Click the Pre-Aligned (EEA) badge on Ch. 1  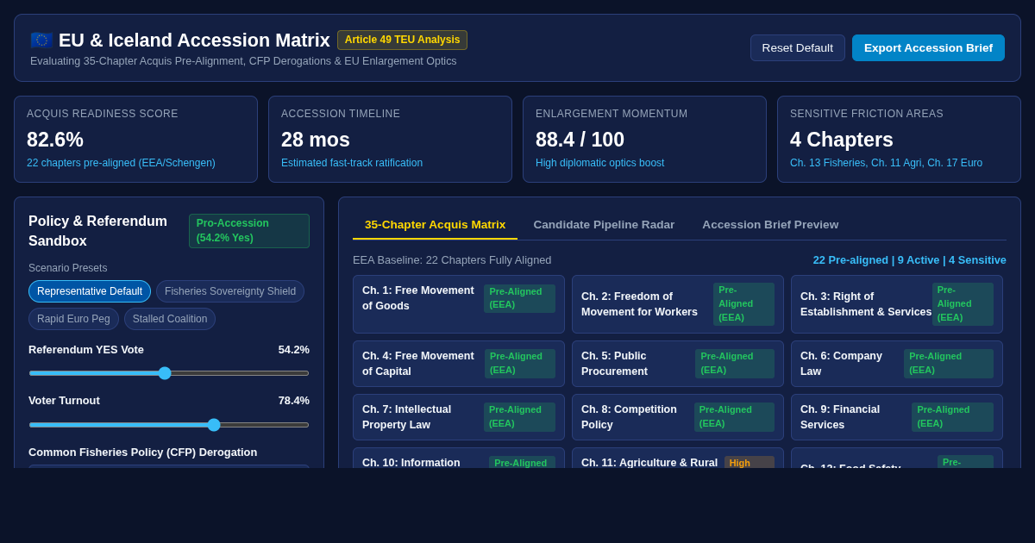519,298
